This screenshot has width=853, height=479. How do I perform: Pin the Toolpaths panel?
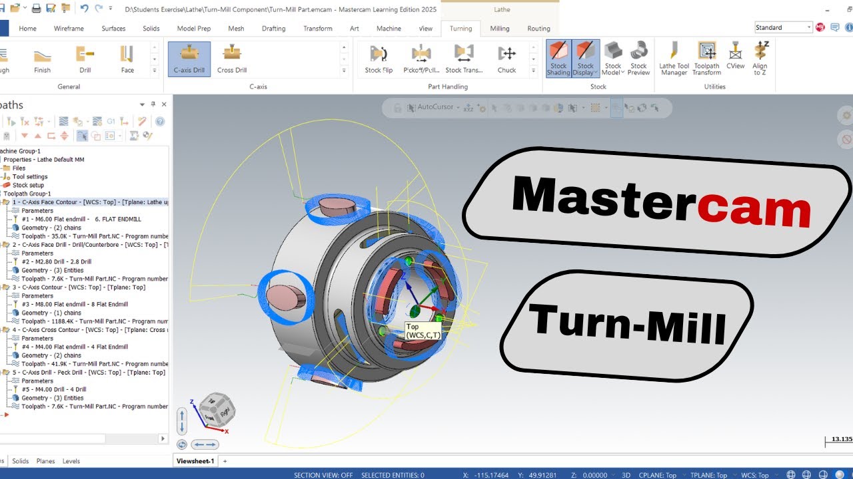[x=153, y=104]
